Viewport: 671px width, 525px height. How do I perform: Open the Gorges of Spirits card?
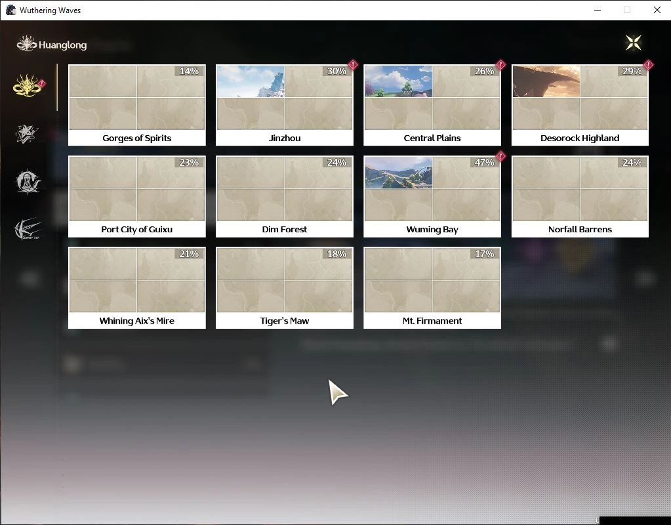(x=136, y=105)
